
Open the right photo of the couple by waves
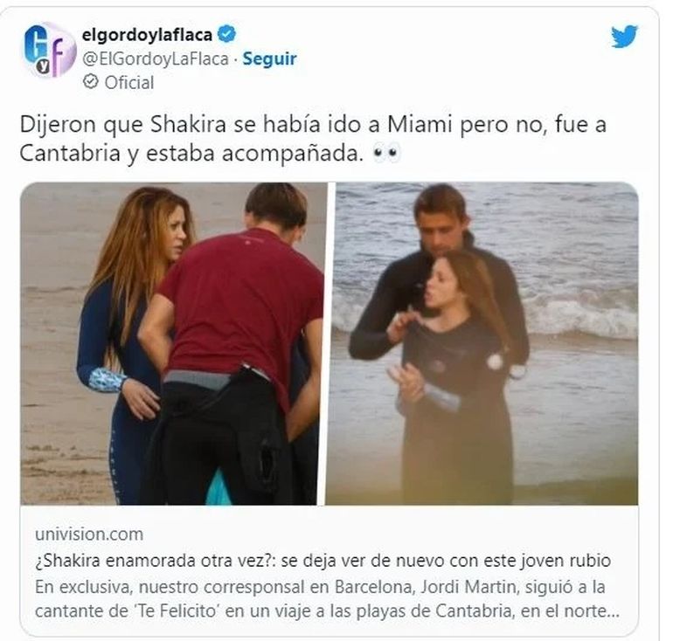(x=482, y=343)
